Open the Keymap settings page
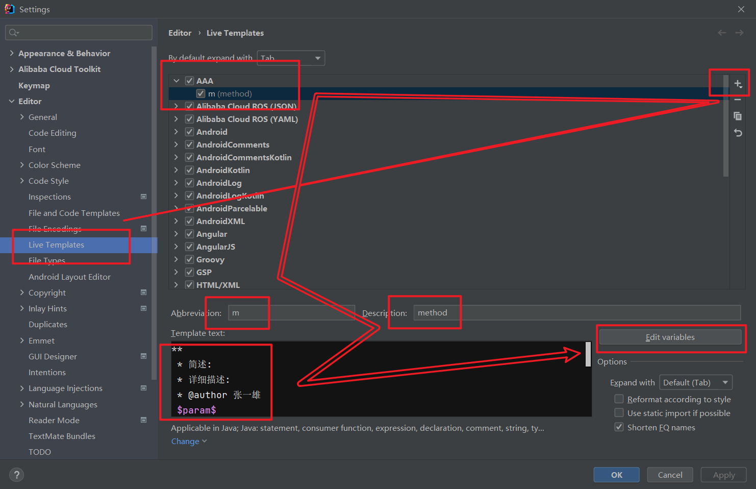The image size is (756, 489). [x=34, y=85]
